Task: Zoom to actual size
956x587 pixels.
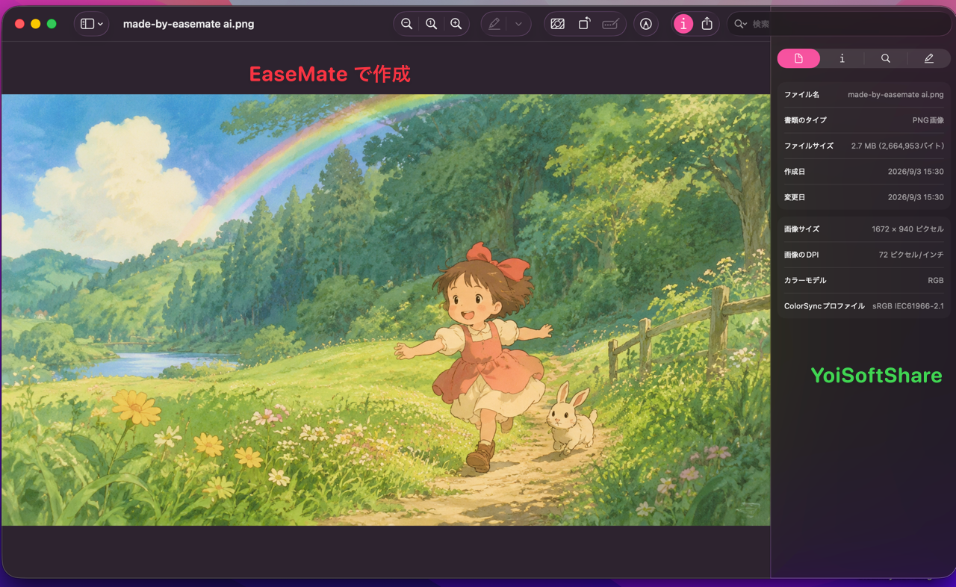Action: pyautogui.click(x=432, y=24)
